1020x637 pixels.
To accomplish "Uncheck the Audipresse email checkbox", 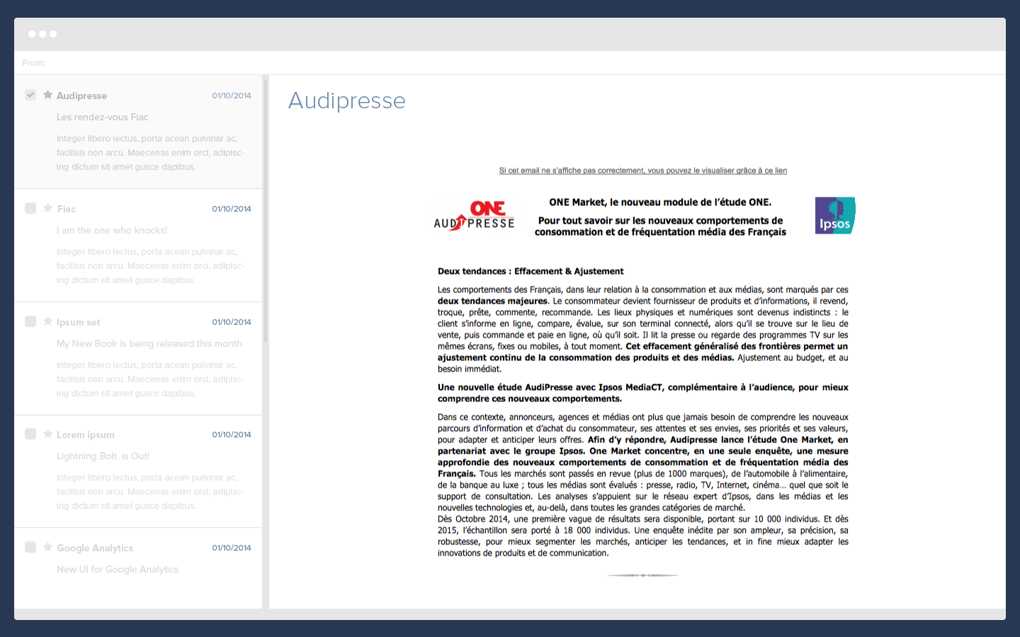I will (30, 95).
